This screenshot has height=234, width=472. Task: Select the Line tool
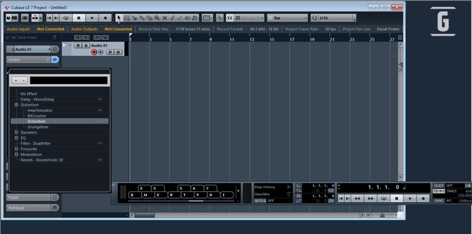point(180,18)
